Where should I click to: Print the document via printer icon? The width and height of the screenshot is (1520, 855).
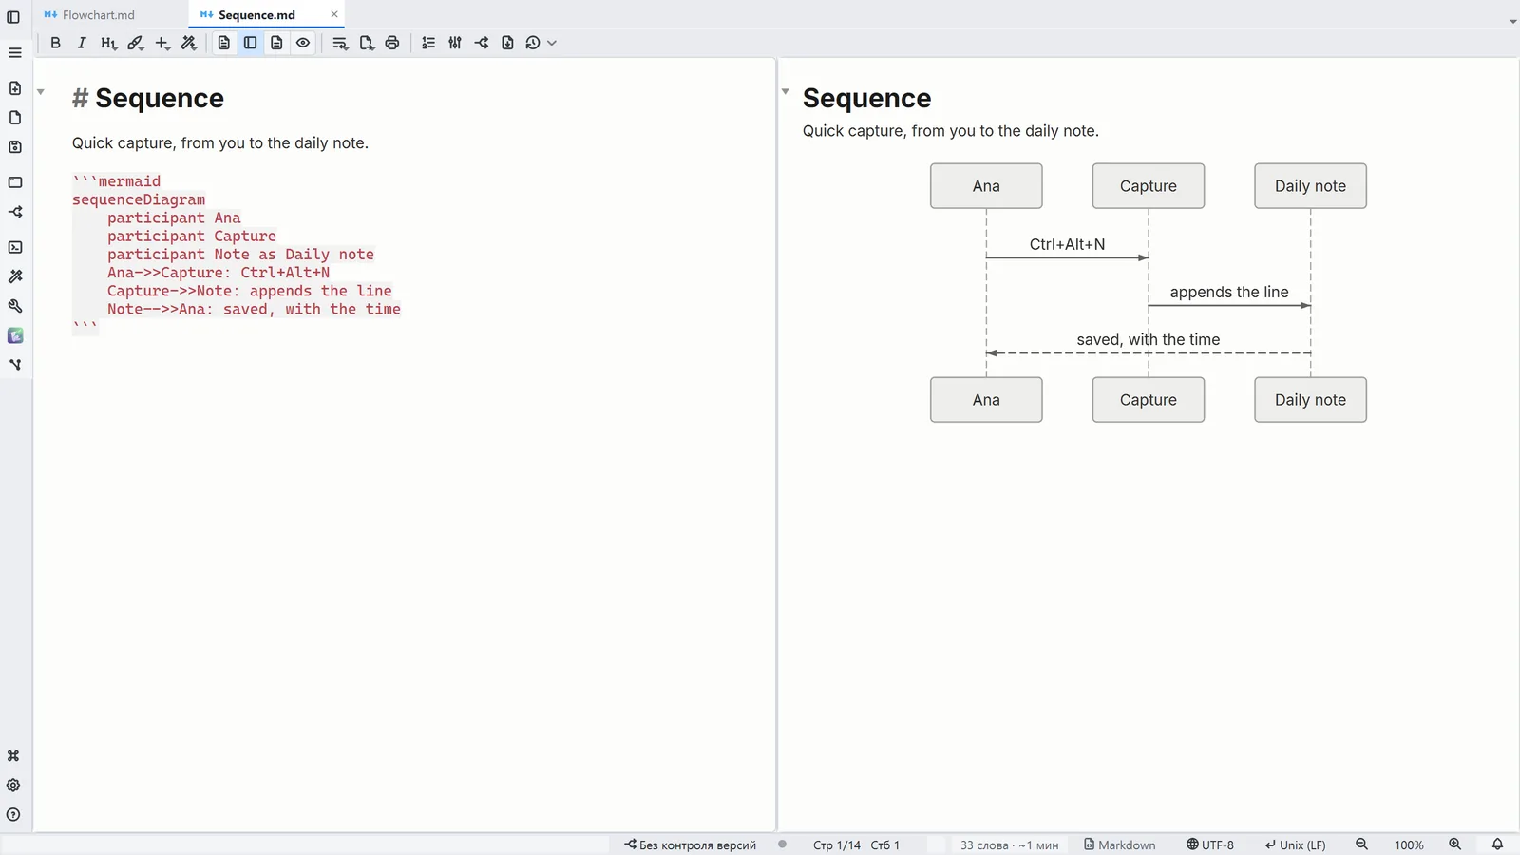tap(392, 43)
